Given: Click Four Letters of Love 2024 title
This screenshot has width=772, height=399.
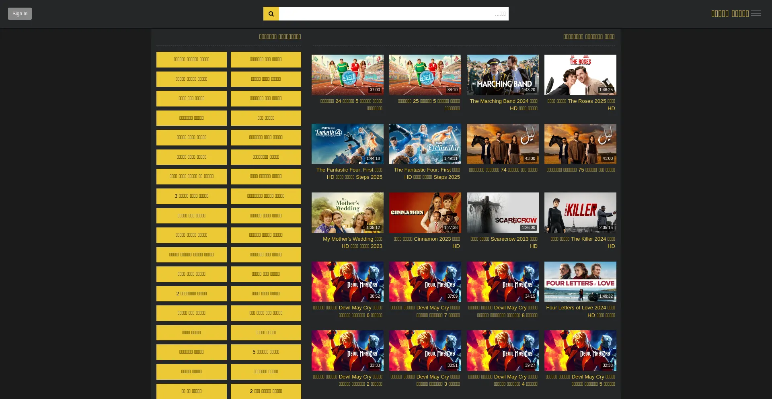Looking at the screenshot, I should 581,311.
